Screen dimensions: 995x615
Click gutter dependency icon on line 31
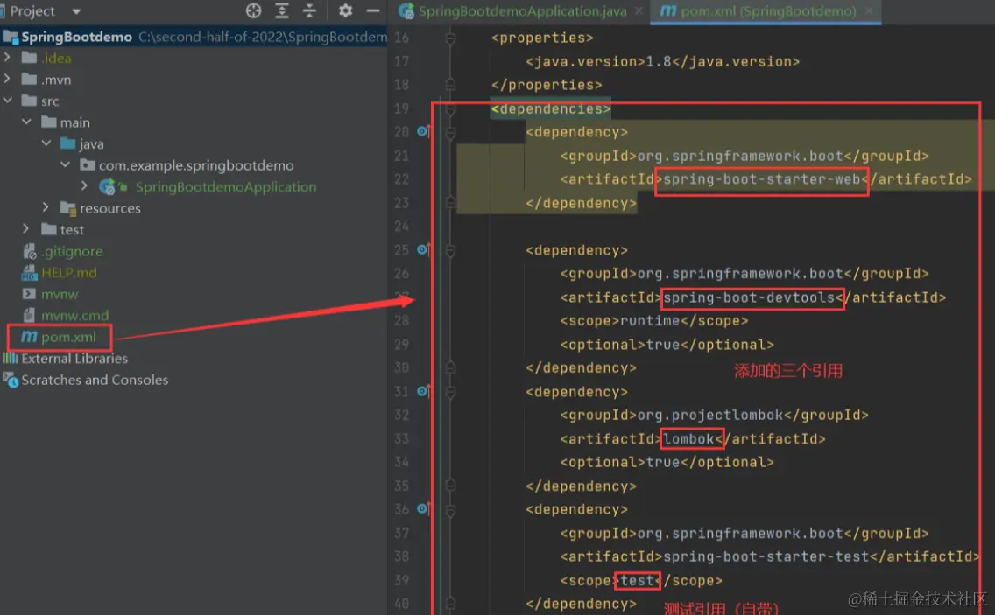coord(423,391)
